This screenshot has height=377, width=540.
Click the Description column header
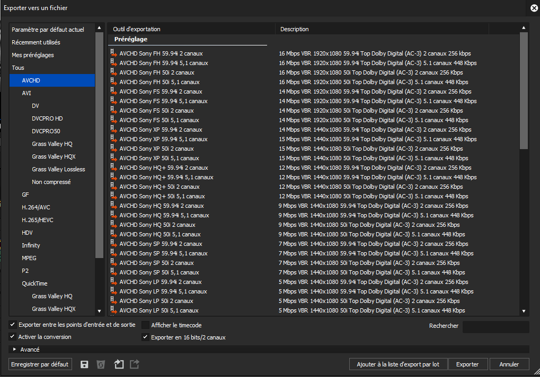382,29
